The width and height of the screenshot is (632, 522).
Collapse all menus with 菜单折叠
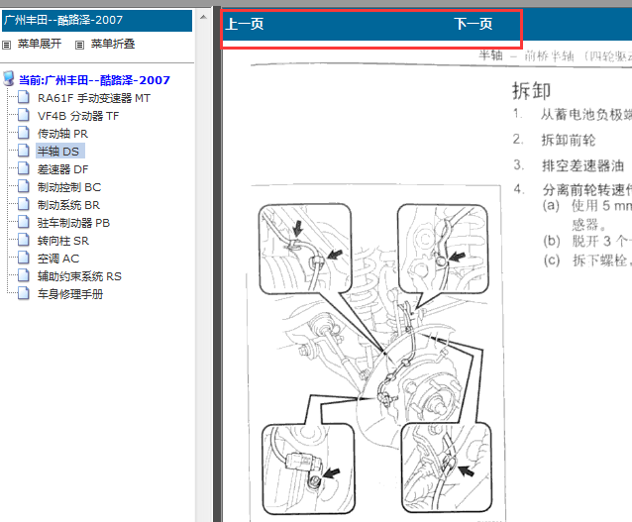[x=113, y=44]
